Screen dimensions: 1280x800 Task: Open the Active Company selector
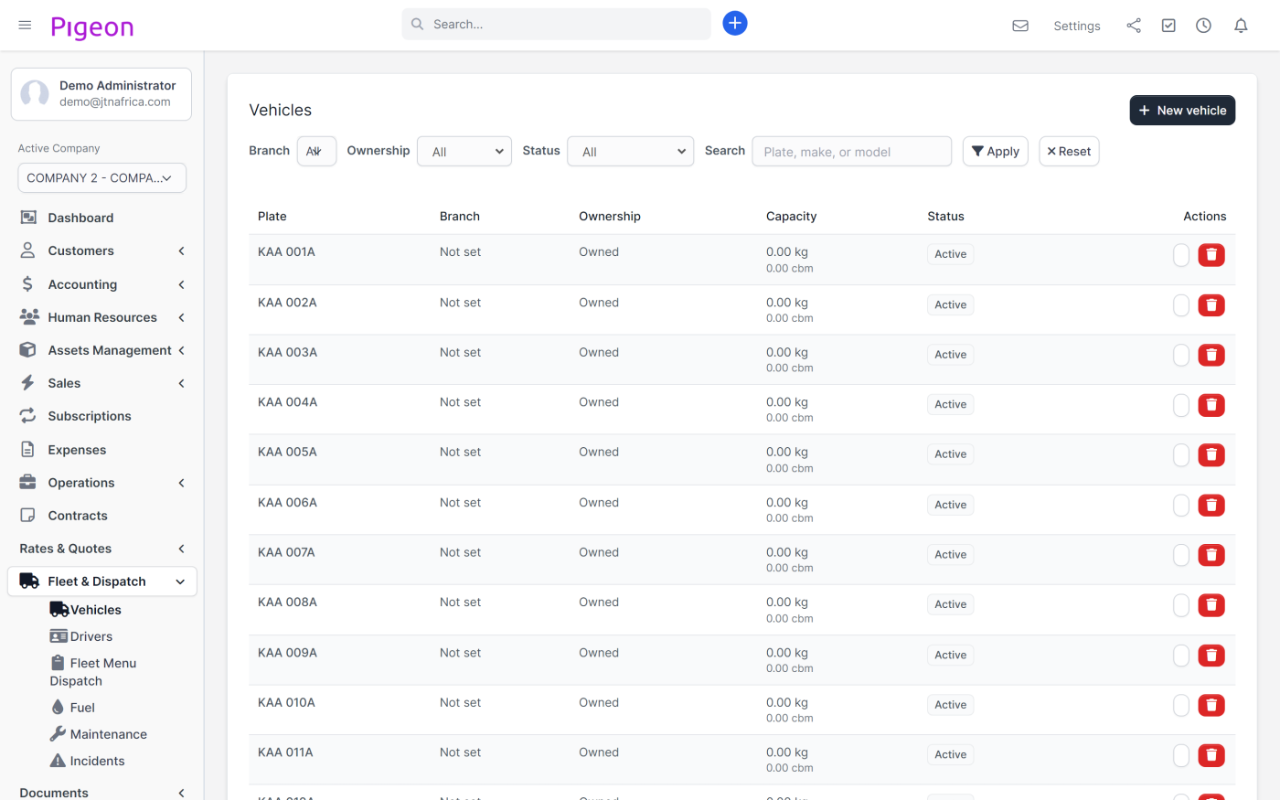[x=102, y=177]
